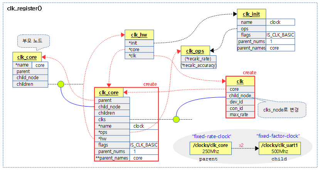Click parent_names field in clk_init
The height and width of the screenshot is (170, 320).
(251, 48)
